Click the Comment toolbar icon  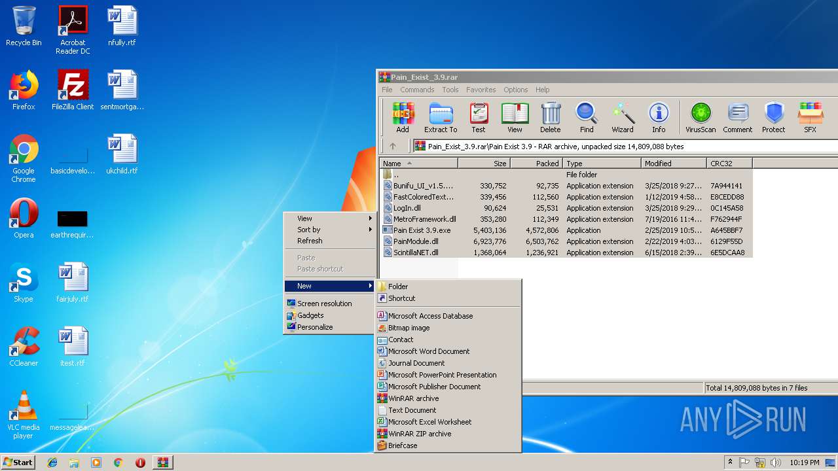(738, 118)
